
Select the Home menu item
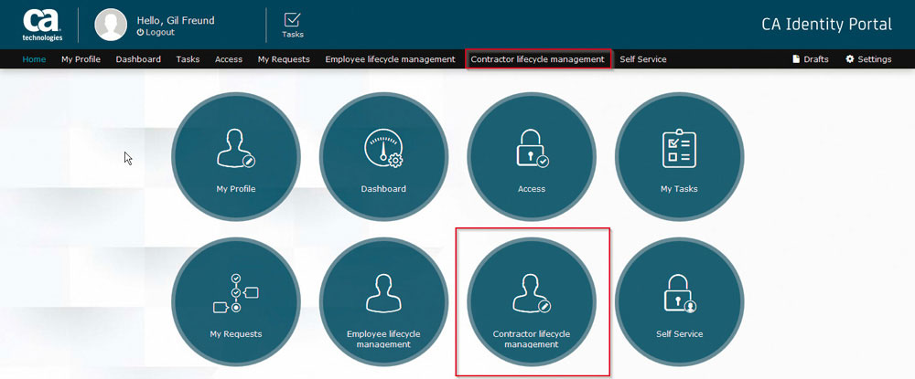point(34,59)
